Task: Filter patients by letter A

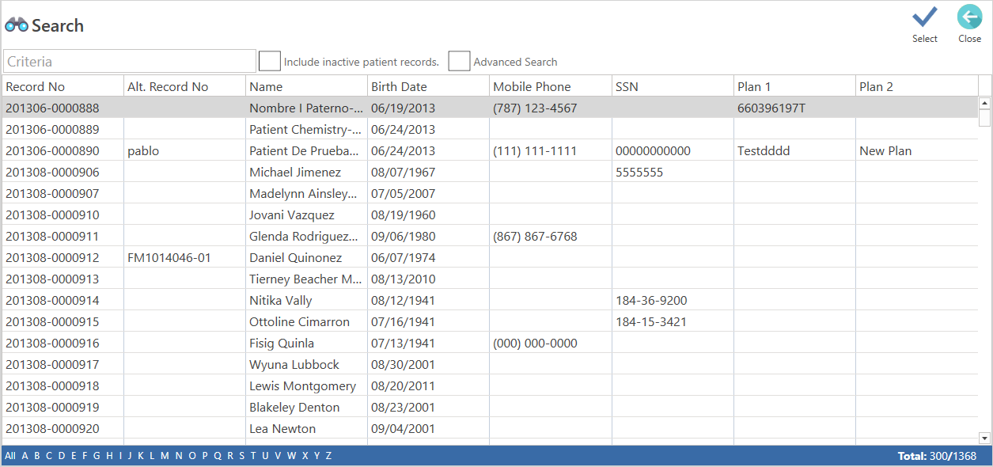Action: (x=25, y=456)
